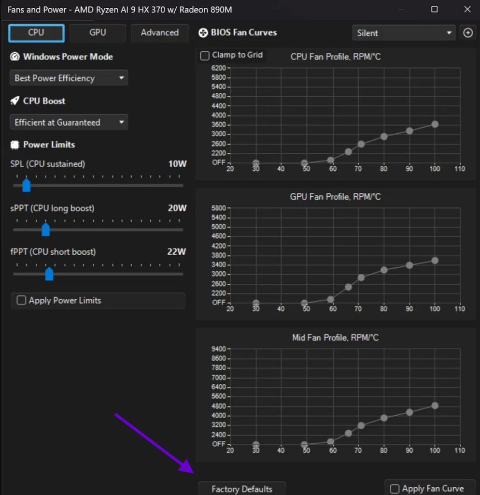Click the add fan profile plus icon

(x=468, y=33)
